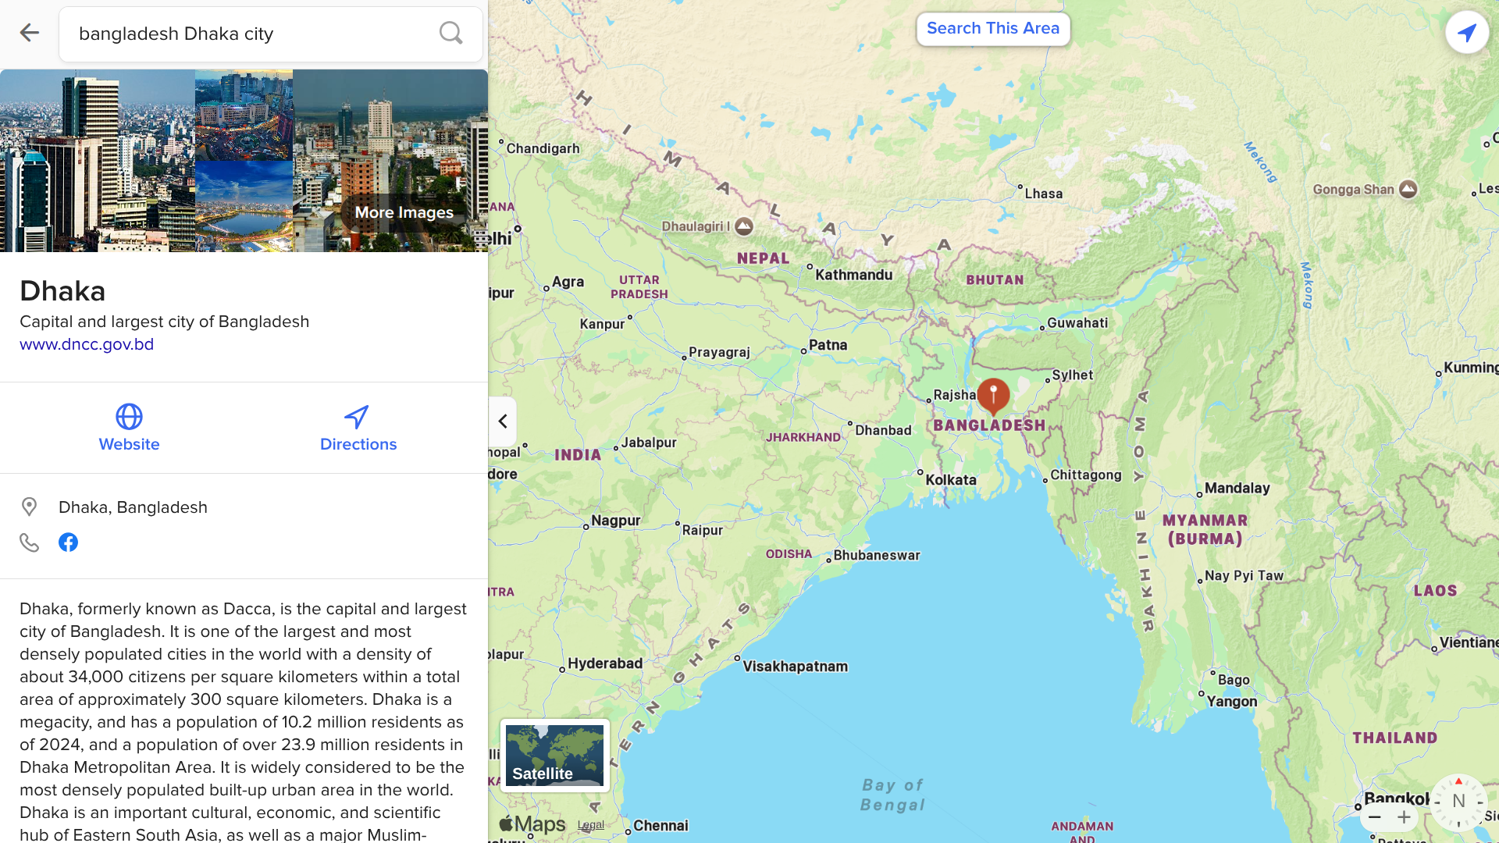Click Search This Area button
Viewport: 1499px width, 843px height.
(993, 29)
